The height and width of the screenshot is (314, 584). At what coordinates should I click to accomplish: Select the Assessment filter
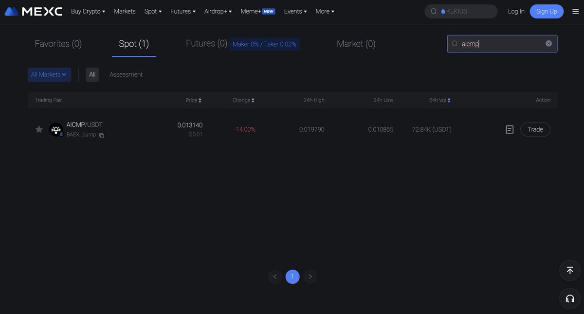pyautogui.click(x=126, y=74)
